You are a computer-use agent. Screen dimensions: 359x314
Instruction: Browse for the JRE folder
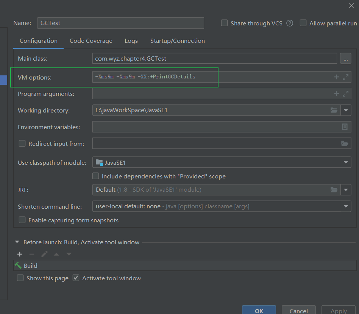[334, 189]
